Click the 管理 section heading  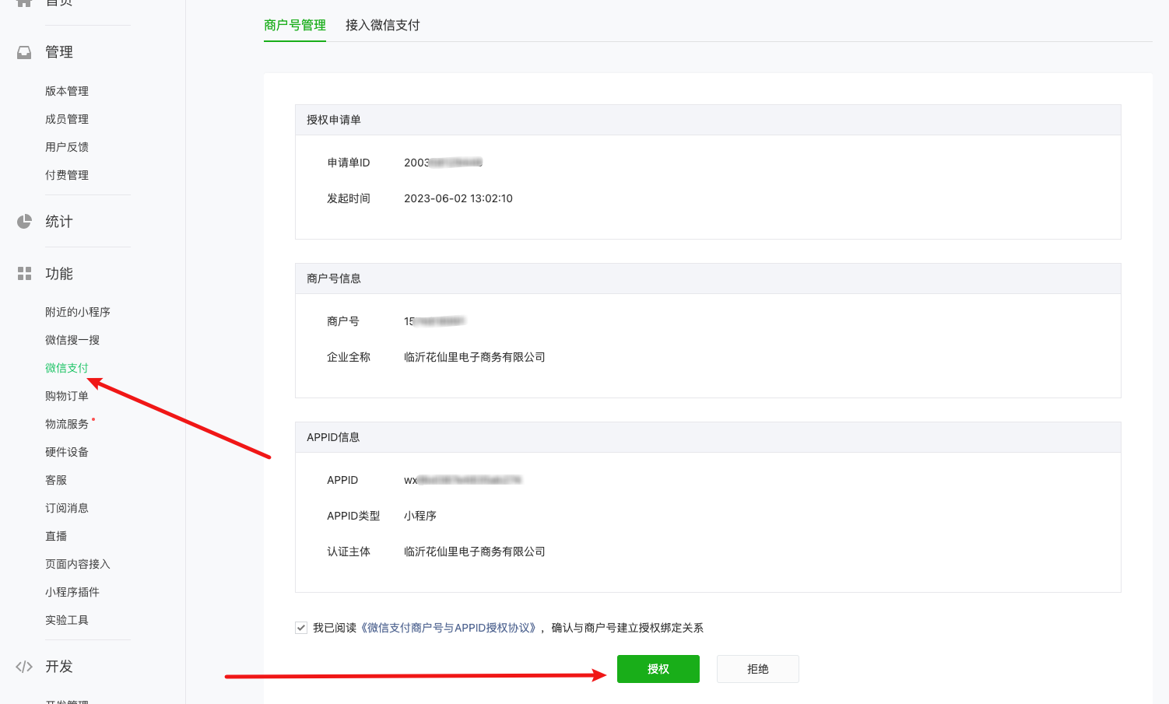[x=59, y=52]
